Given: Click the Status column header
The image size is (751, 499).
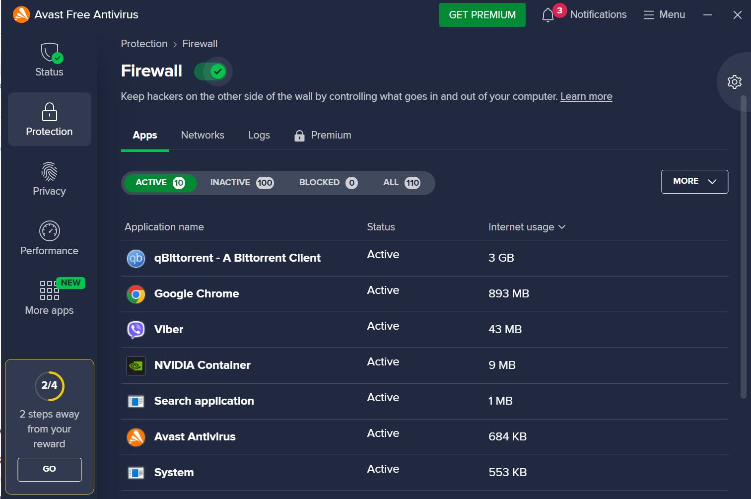Looking at the screenshot, I should click(x=381, y=227).
